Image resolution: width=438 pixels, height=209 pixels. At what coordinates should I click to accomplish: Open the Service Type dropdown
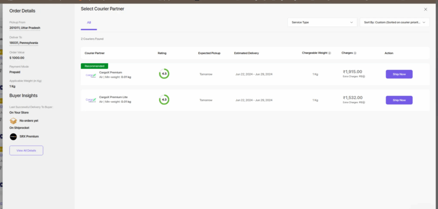point(322,22)
